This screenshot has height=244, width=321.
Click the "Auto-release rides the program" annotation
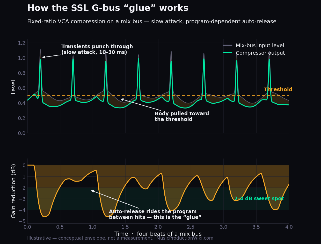[x=155, y=214]
